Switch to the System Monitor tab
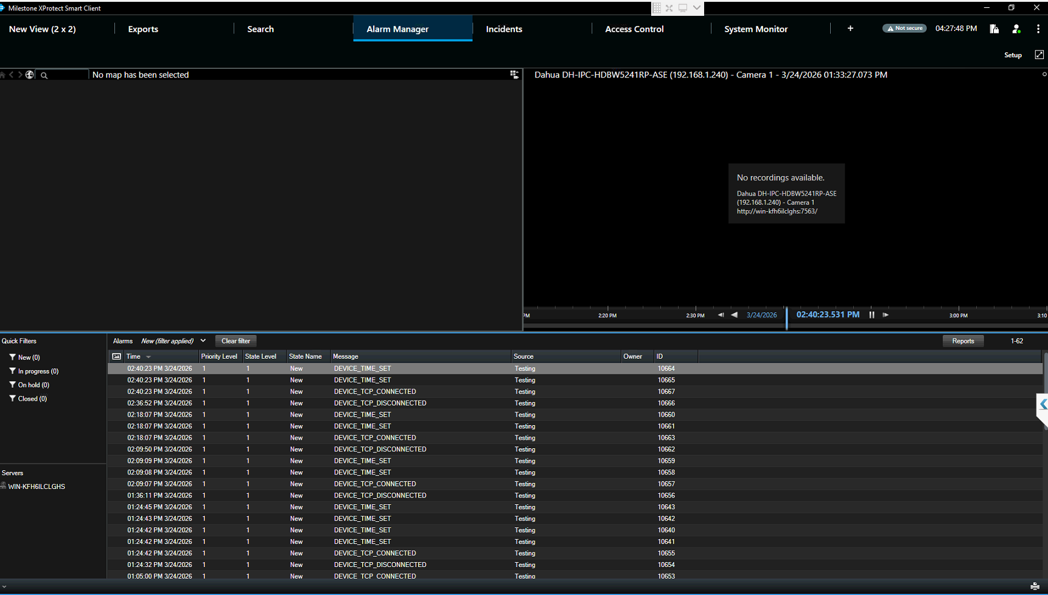The image size is (1048, 595). pyautogui.click(x=755, y=29)
